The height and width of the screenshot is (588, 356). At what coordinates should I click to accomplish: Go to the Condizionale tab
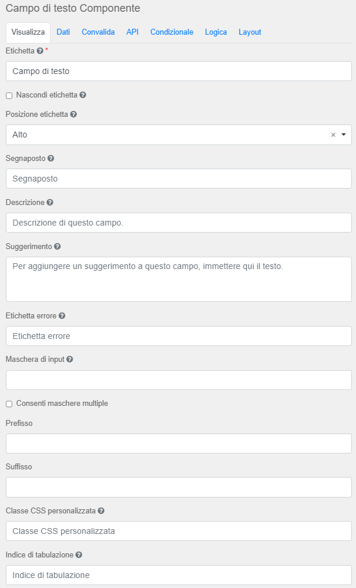(172, 32)
